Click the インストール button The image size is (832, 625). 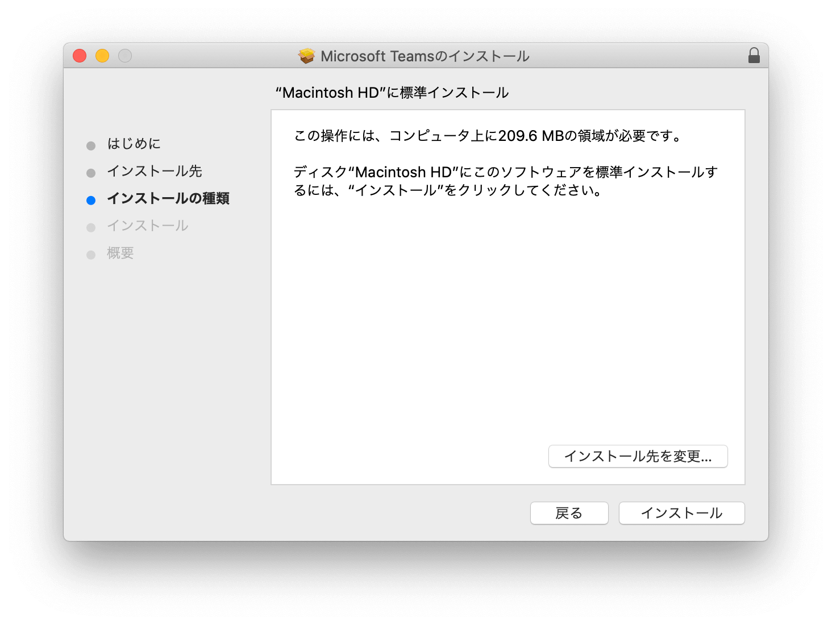(x=681, y=513)
